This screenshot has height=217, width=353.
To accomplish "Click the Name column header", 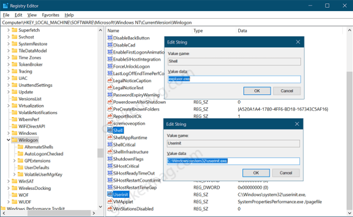I will [113, 31].
